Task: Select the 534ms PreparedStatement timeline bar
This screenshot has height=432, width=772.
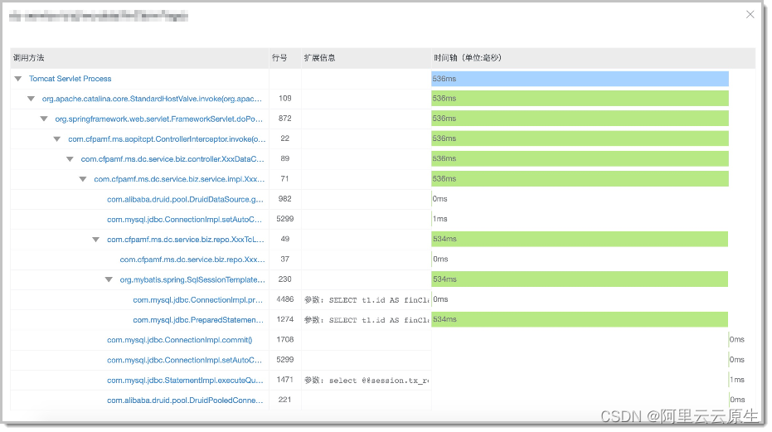Action: [580, 320]
